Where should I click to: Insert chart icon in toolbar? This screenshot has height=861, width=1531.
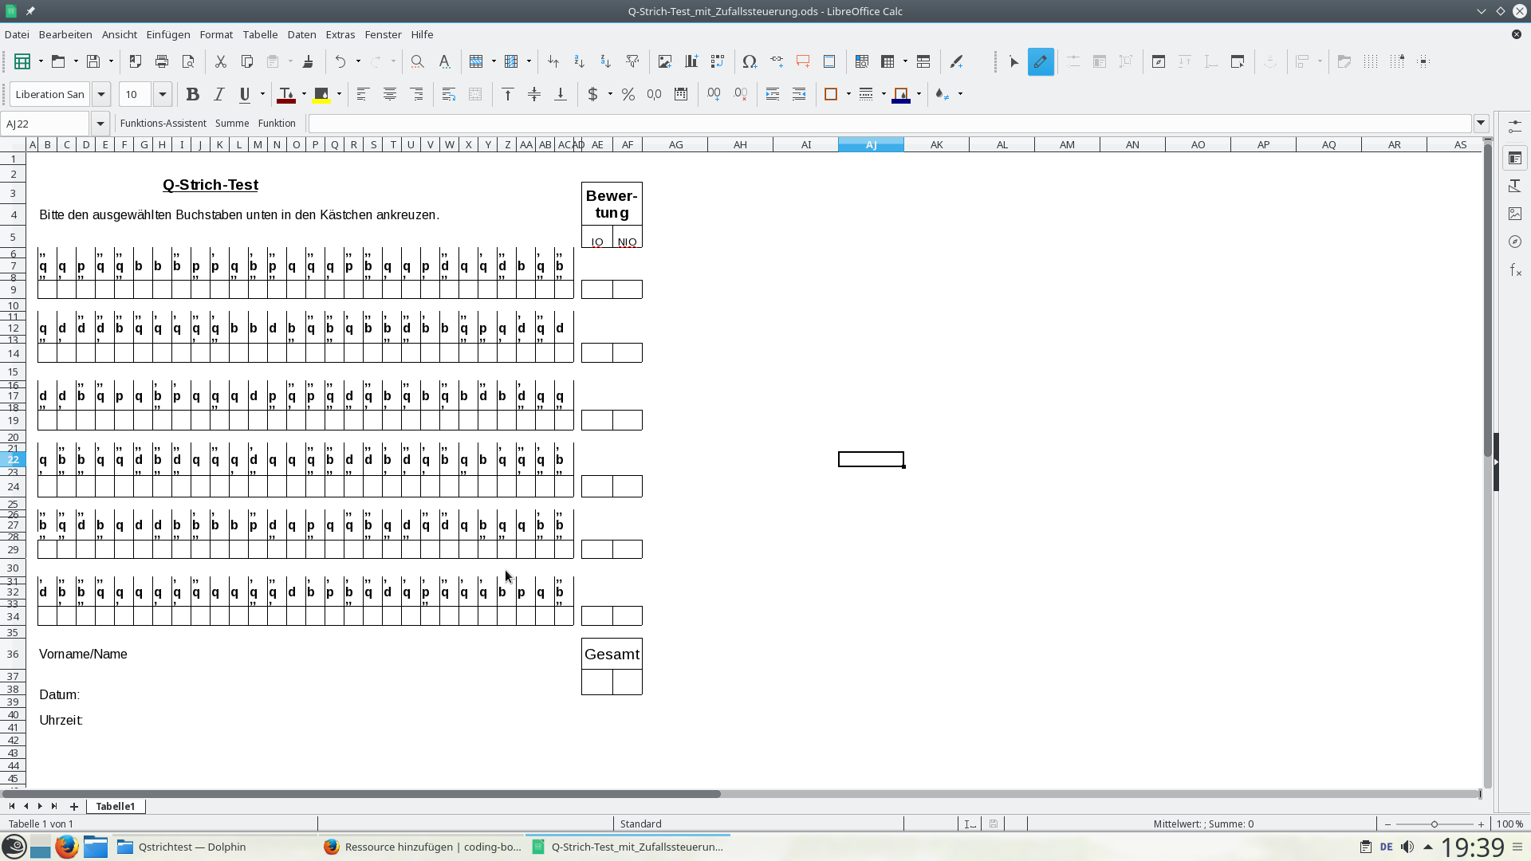point(691,61)
